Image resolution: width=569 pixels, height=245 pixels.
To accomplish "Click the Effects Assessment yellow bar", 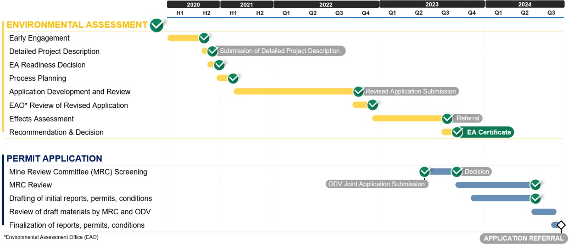I will pyautogui.click(x=406, y=119).
